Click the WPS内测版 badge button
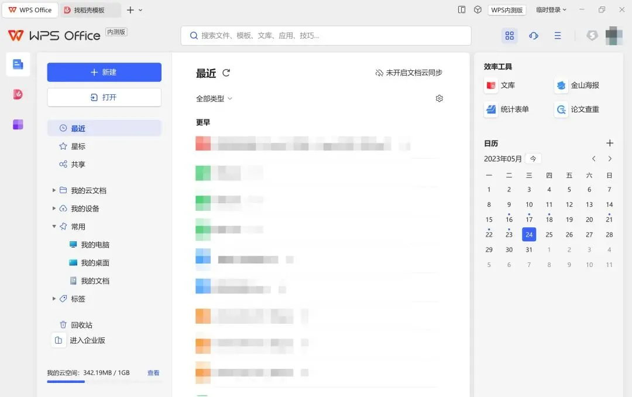The height and width of the screenshot is (397, 632). pos(507,10)
